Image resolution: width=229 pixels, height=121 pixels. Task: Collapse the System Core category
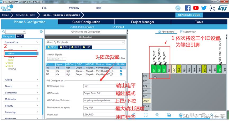[x=37, y=42]
